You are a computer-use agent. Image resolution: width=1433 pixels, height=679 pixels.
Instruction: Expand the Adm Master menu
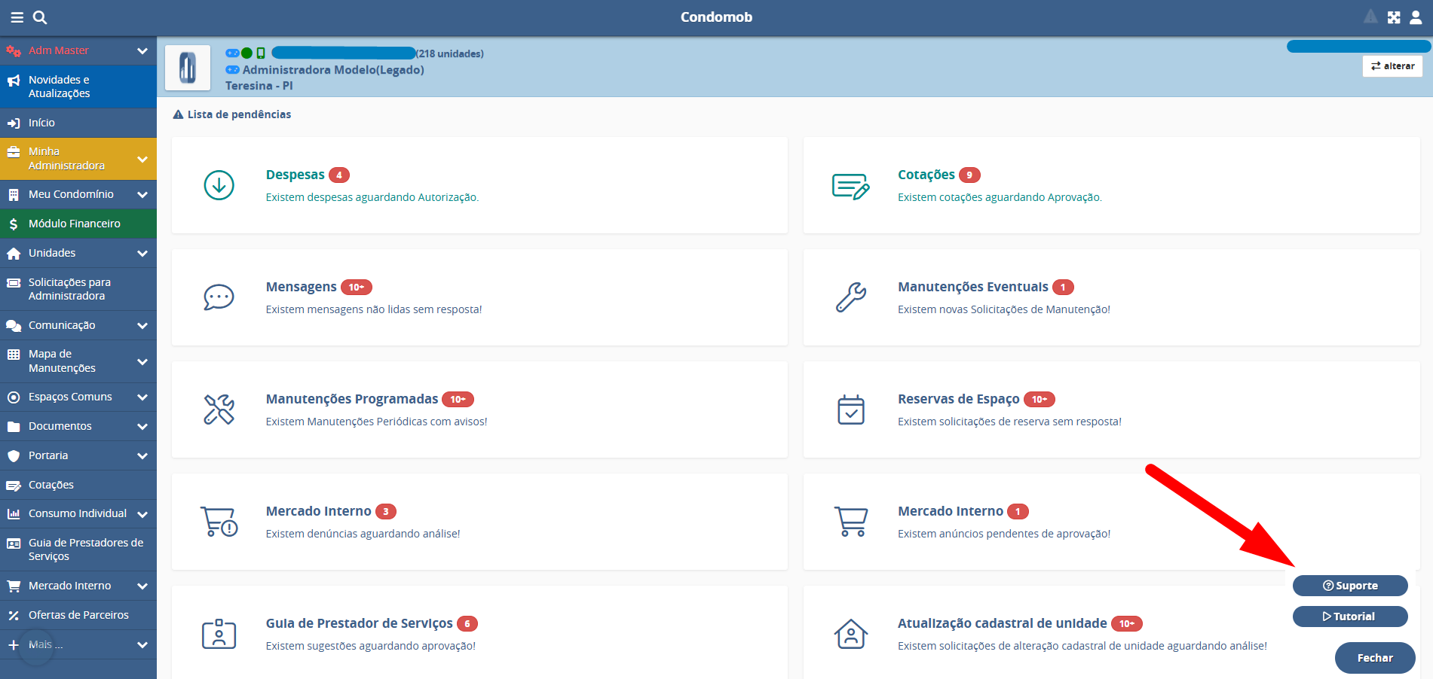click(142, 50)
